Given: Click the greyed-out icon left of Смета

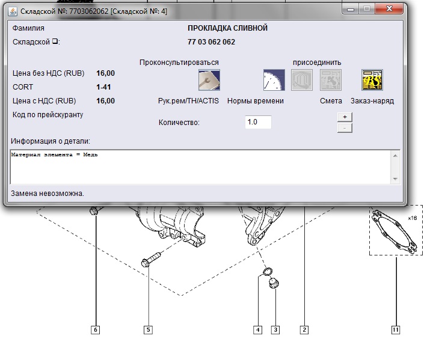Looking at the screenshot, I should coord(302,79).
